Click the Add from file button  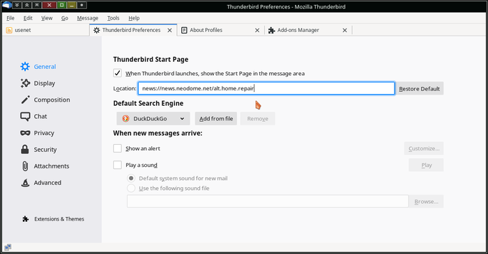pyautogui.click(x=216, y=118)
